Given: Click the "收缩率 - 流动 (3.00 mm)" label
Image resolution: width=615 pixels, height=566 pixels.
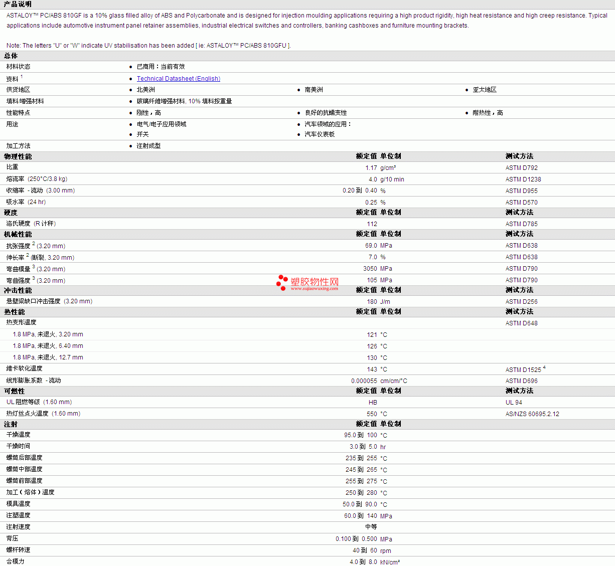Looking at the screenshot, I should pos(41,191).
